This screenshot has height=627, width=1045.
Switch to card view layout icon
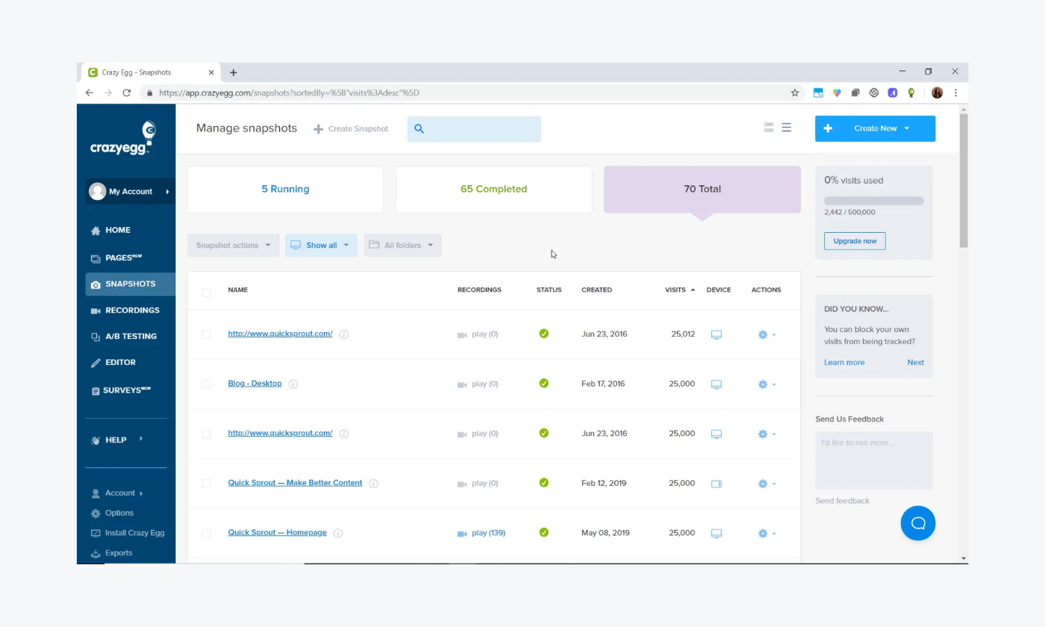(x=769, y=128)
